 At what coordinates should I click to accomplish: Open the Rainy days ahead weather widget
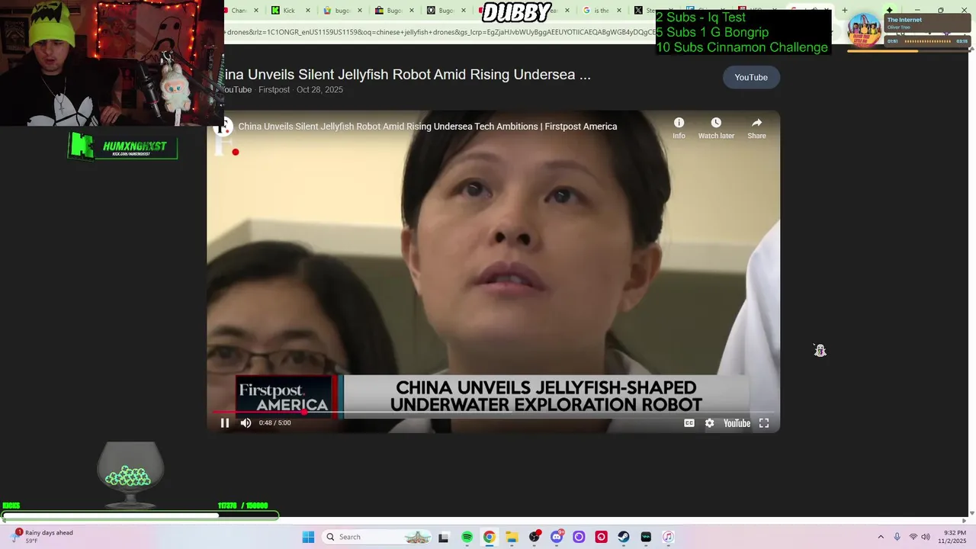pos(43,537)
